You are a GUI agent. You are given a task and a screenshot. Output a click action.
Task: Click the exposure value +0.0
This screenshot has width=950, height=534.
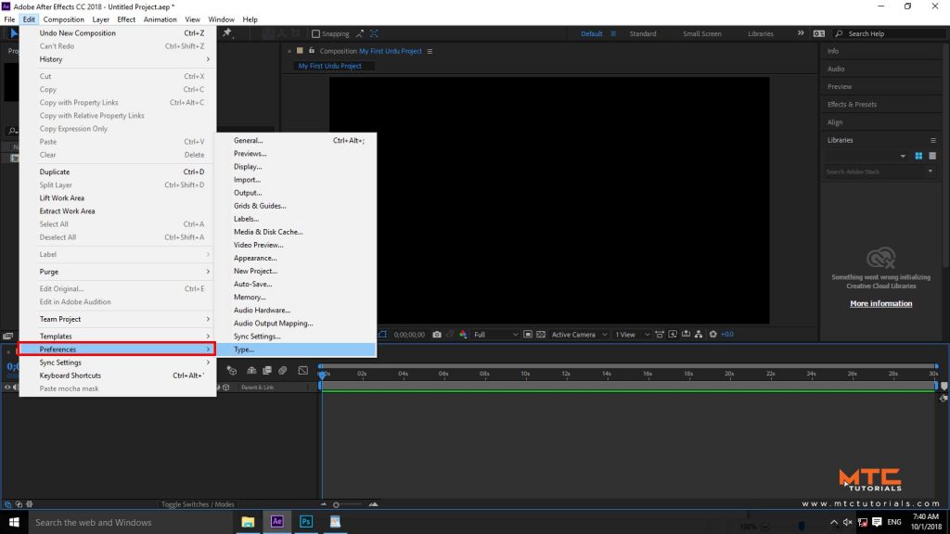727,334
